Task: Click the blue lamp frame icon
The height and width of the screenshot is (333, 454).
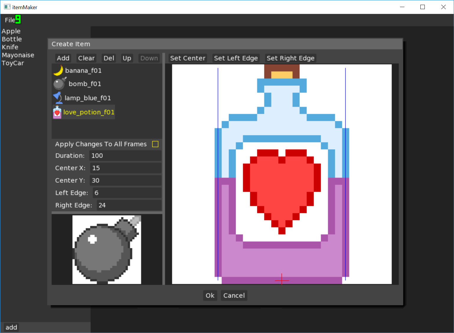Action: (58, 97)
